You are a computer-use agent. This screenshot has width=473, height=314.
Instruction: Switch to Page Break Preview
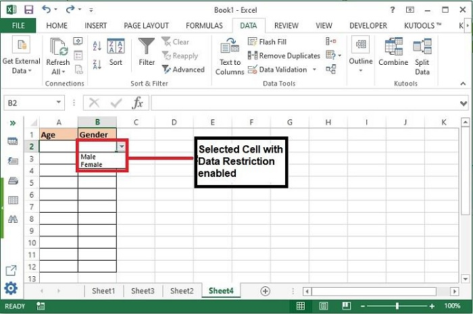tap(347, 306)
